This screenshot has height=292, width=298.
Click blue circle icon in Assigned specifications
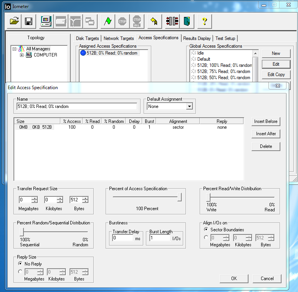click(83, 53)
